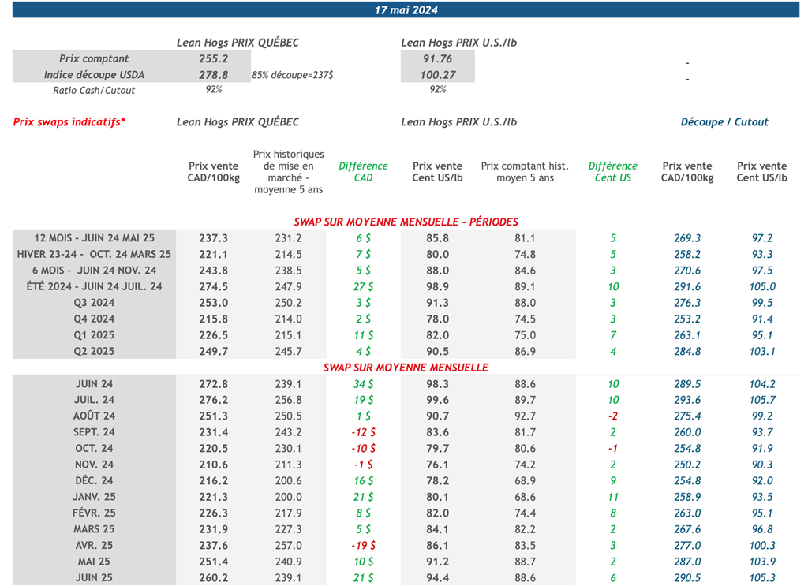This screenshot has width=808, height=586.
Task: Click the Prix historiques de mise en marché header
Action: [x=288, y=172]
